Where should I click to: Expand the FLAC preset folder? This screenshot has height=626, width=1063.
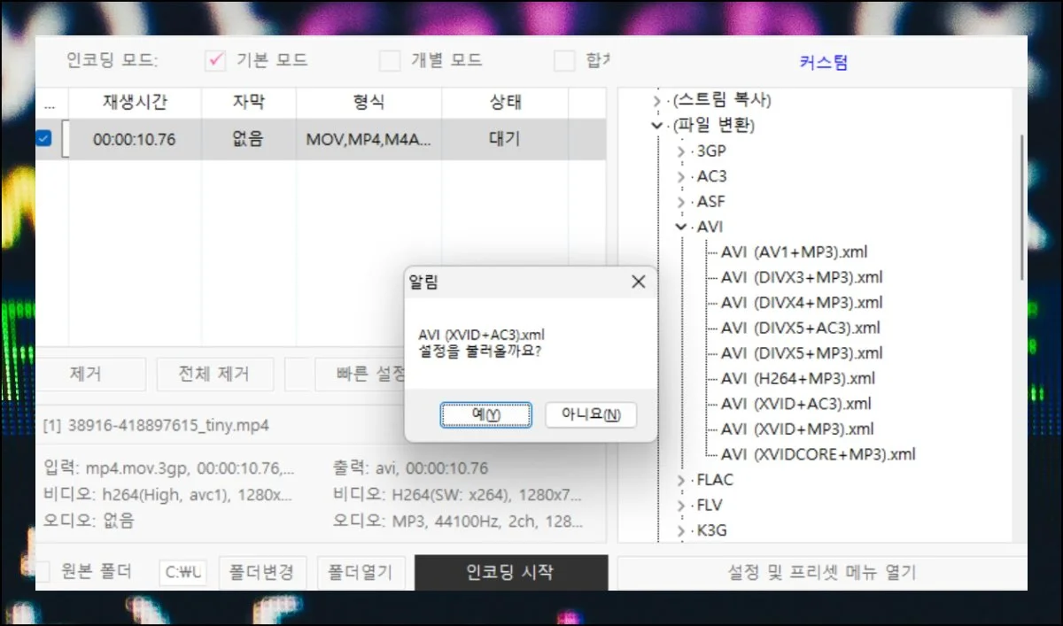coord(680,480)
